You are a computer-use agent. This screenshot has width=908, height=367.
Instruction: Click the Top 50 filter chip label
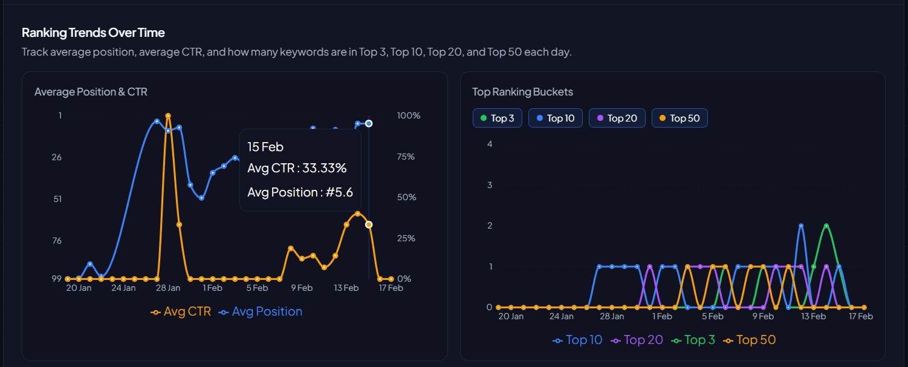coord(684,117)
